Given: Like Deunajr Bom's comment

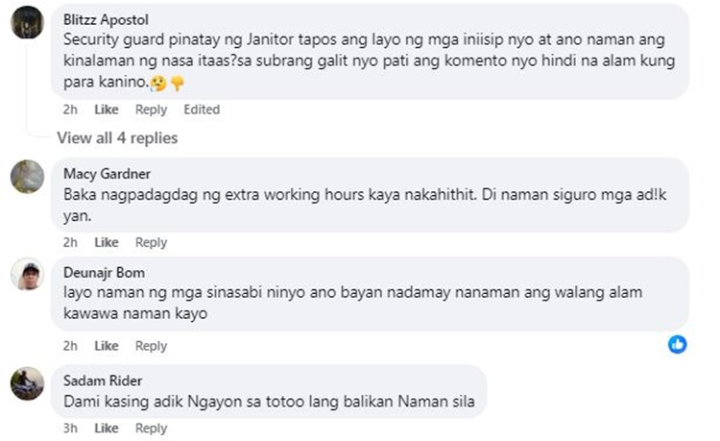Looking at the screenshot, I should coord(107,346).
